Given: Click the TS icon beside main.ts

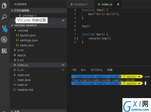Looking at the screenshot, I should pos(15,85).
